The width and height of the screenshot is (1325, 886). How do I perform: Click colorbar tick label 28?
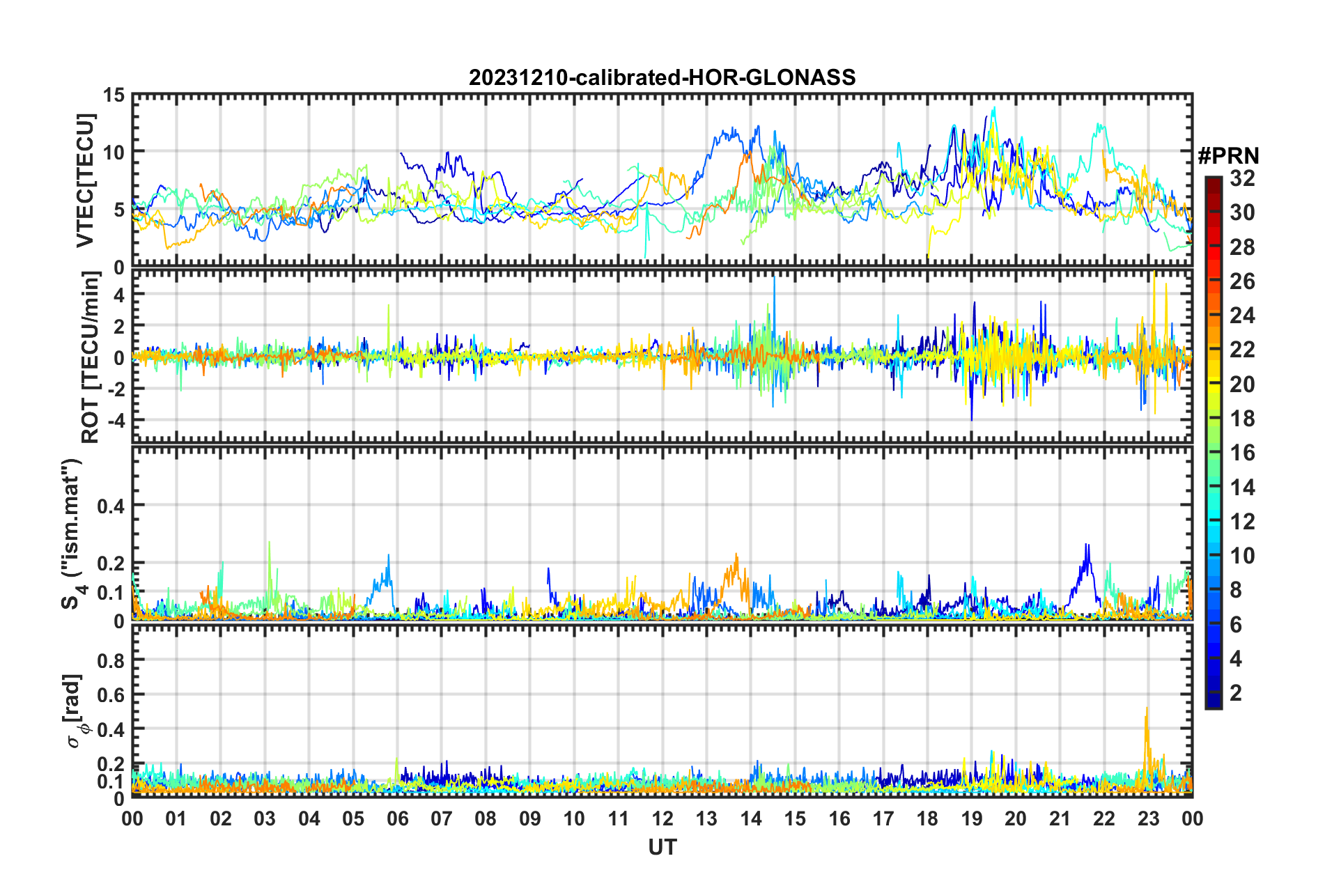coord(1242,247)
